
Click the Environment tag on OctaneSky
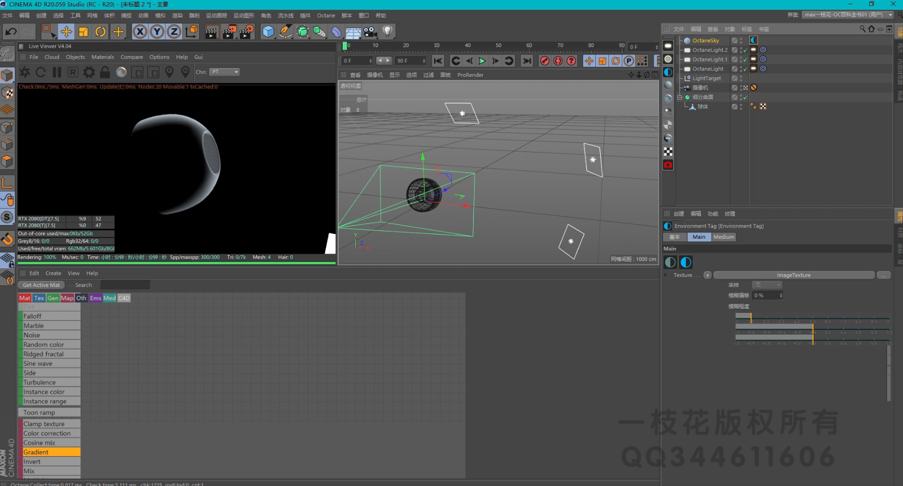pyautogui.click(x=754, y=40)
